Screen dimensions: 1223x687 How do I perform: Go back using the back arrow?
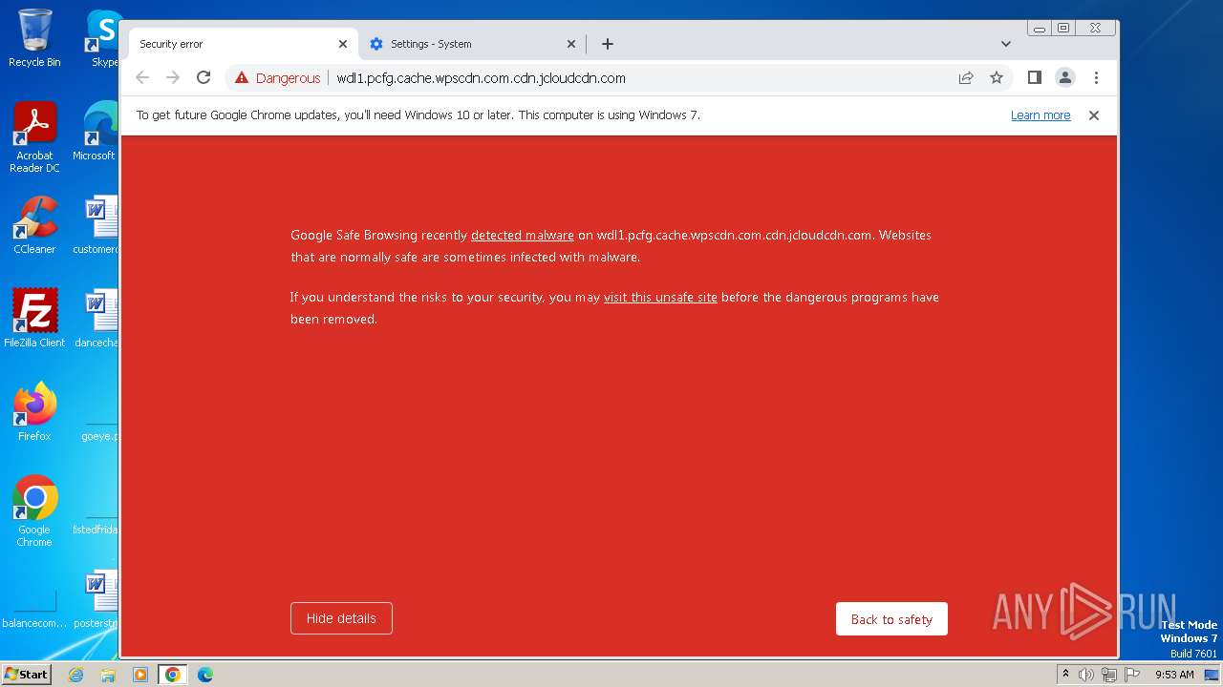point(142,78)
